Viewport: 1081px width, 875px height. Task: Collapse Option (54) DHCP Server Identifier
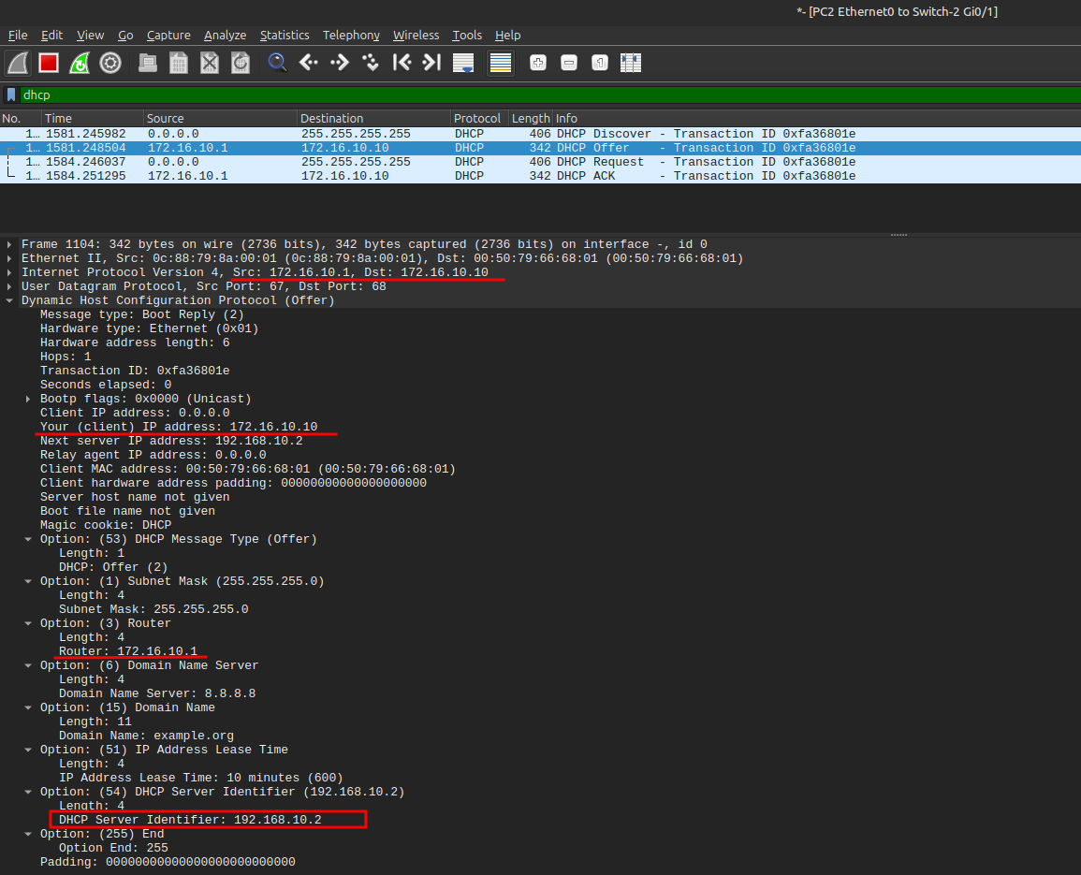[x=29, y=792]
